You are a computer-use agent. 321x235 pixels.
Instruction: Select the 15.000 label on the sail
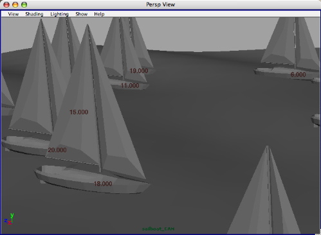78,112
